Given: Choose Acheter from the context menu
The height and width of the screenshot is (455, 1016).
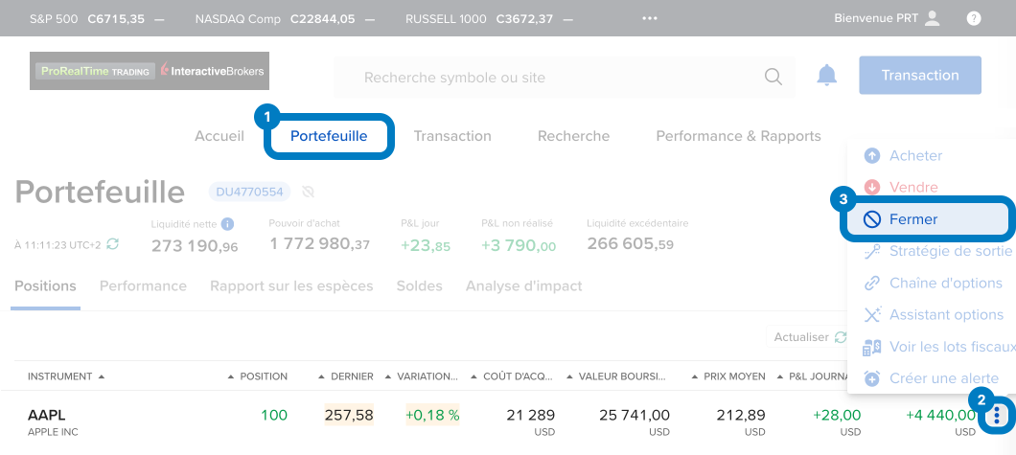Looking at the screenshot, I should (x=915, y=155).
